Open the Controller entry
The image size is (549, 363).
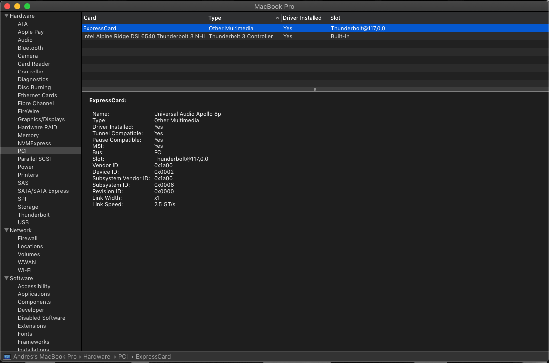click(x=31, y=72)
